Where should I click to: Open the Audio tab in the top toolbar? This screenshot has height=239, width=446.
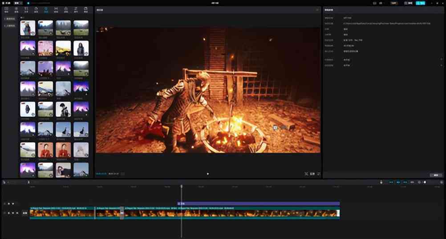16,10
